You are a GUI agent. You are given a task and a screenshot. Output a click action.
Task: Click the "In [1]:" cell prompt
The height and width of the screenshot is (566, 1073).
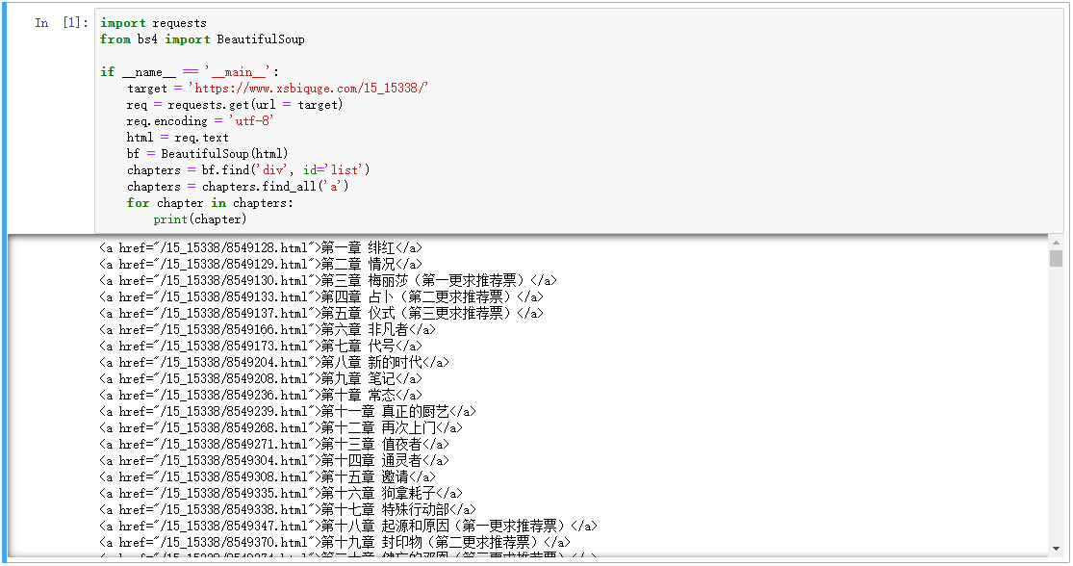[x=59, y=22]
